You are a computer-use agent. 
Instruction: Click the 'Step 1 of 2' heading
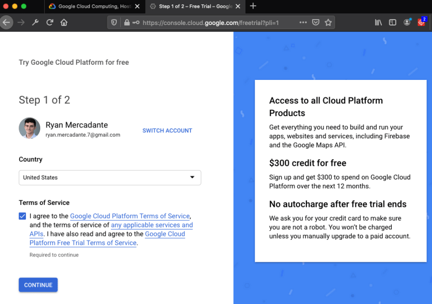(44, 100)
